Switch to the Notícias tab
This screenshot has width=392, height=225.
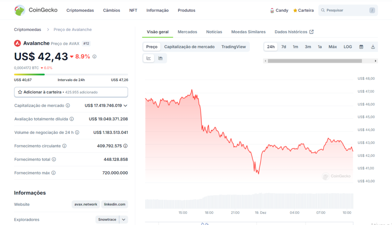coord(214,32)
